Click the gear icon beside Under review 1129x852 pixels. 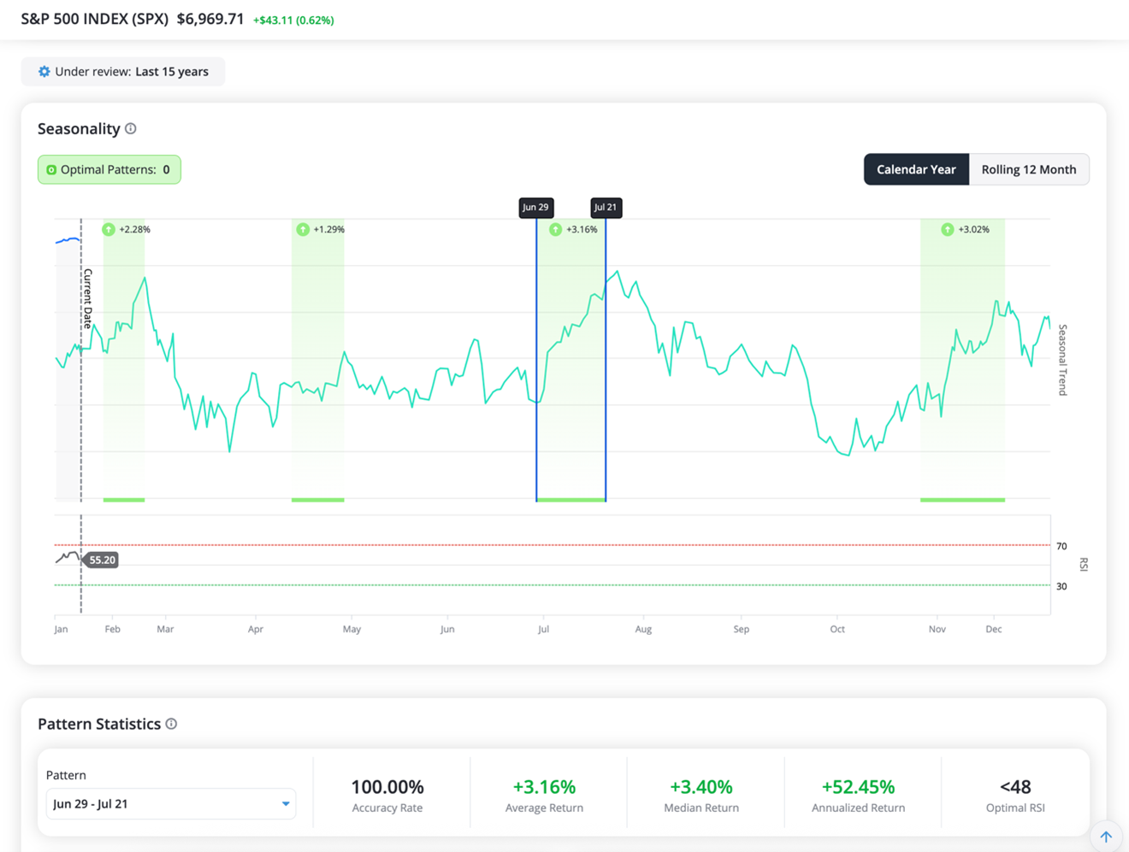(44, 72)
